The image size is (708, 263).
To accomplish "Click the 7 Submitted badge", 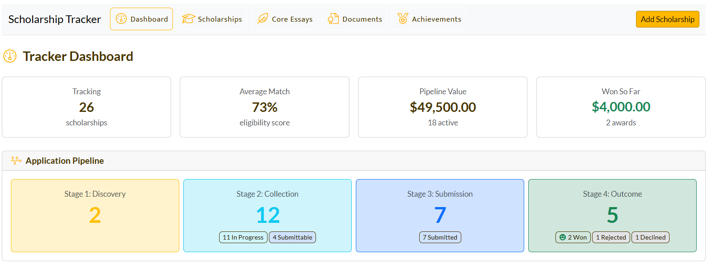I will (440, 237).
